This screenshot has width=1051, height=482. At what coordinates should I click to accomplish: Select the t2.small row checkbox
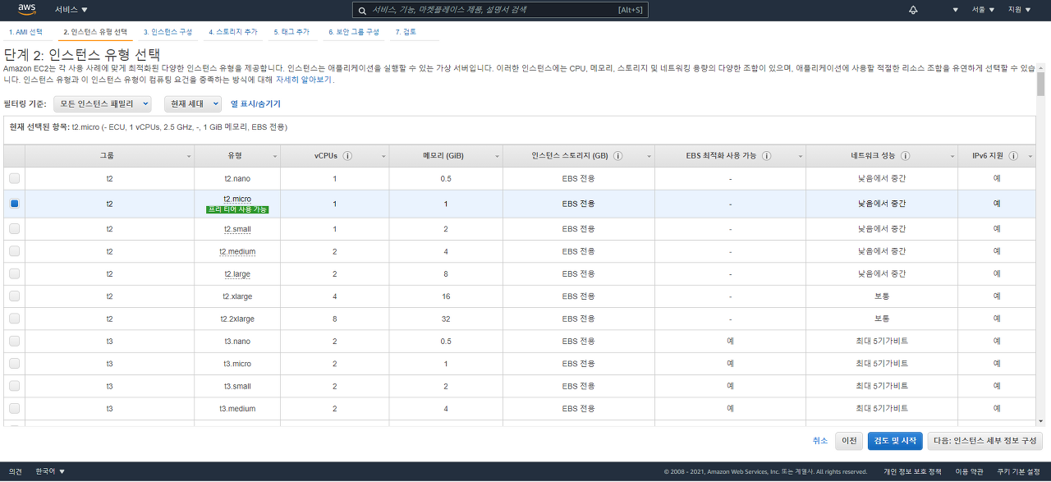[14, 229]
